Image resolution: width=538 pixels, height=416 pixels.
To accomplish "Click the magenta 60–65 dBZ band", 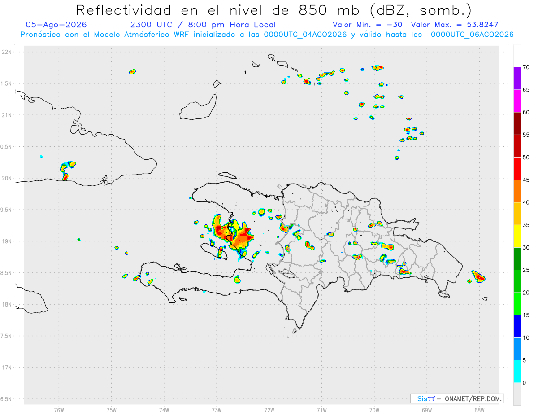I will (x=517, y=101).
